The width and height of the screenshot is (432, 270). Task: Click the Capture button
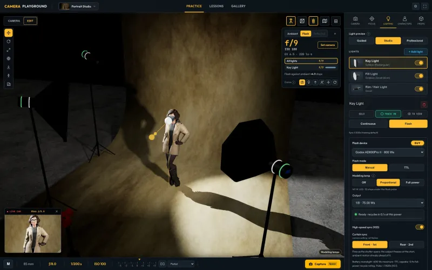click(322, 264)
